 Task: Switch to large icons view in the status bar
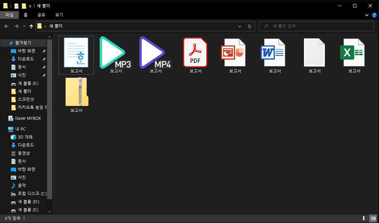[x=373, y=218]
